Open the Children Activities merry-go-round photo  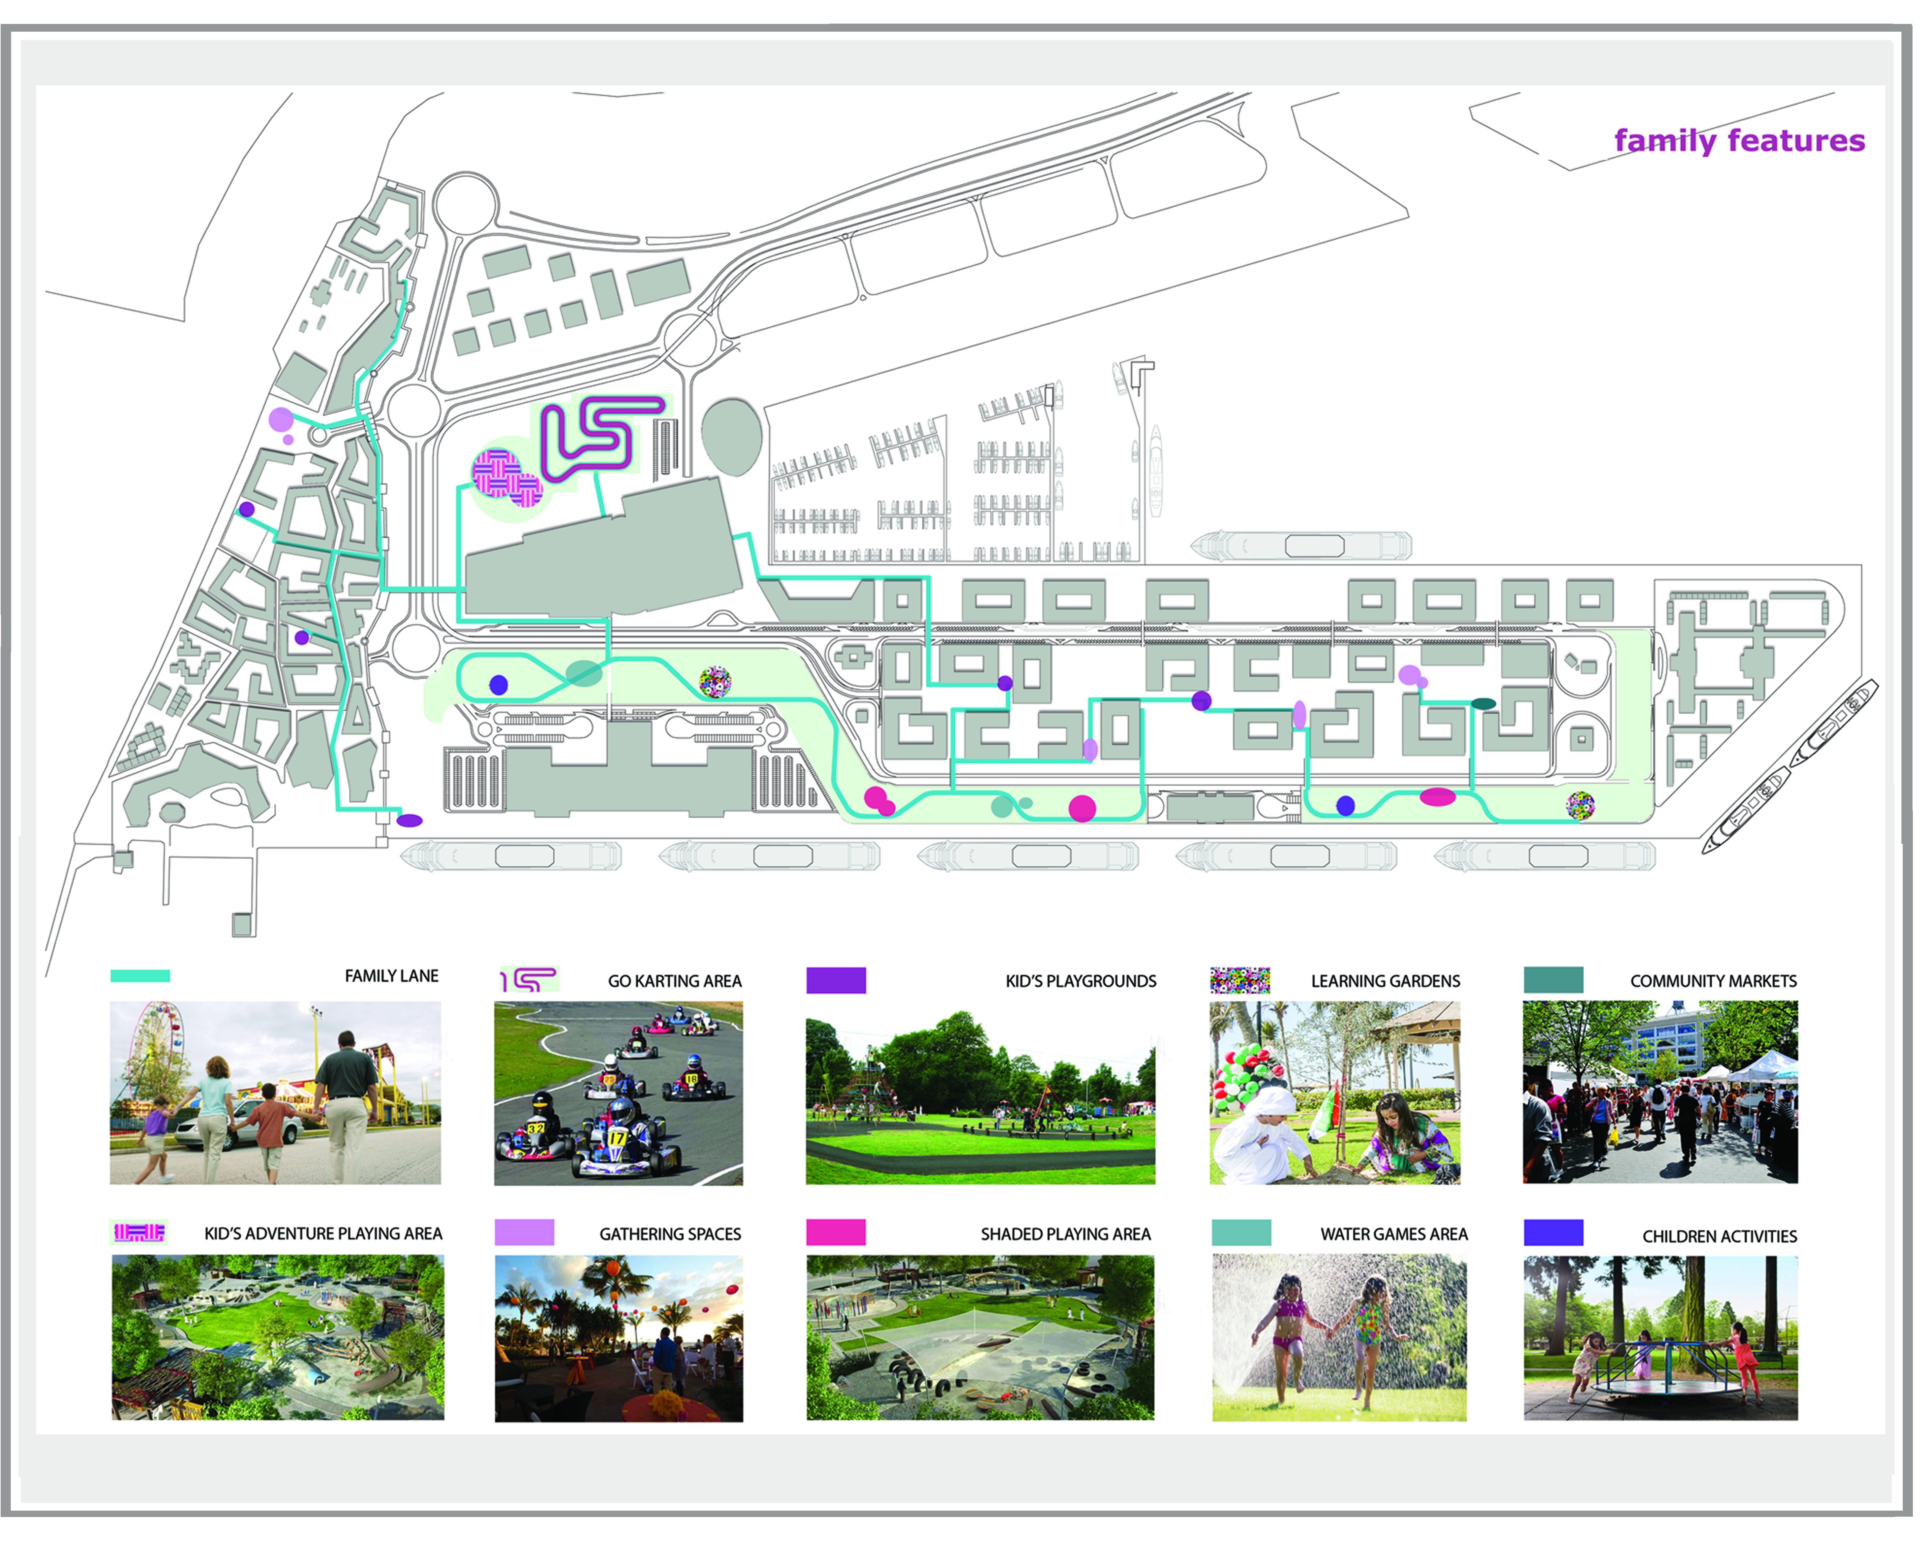(1661, 1338)
